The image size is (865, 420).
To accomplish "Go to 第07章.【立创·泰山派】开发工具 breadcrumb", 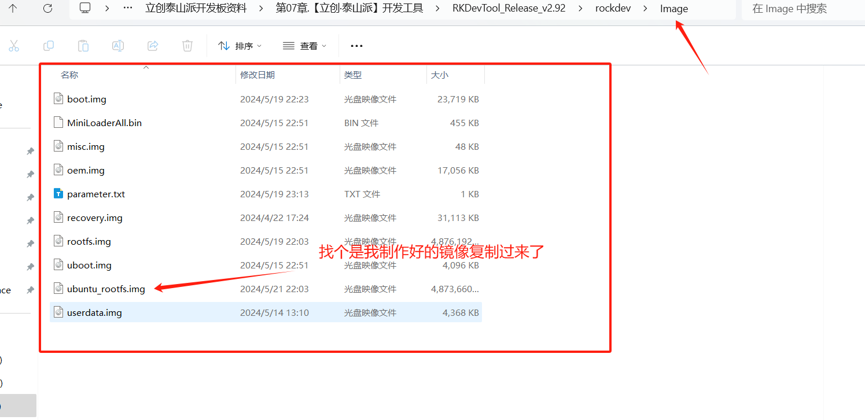I will point(349,8).
